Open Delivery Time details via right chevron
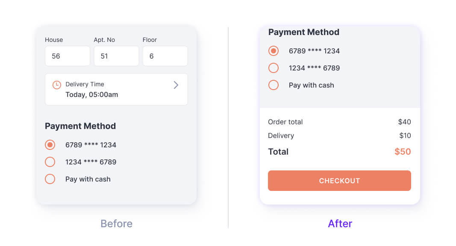 [176, 85]
